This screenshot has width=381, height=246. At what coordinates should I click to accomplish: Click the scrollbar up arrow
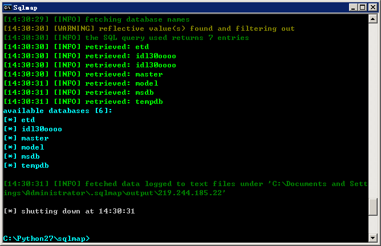click(x=373, y=19)
